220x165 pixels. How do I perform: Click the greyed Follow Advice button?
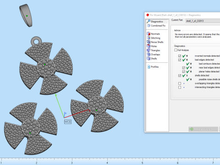coord(203,129)
